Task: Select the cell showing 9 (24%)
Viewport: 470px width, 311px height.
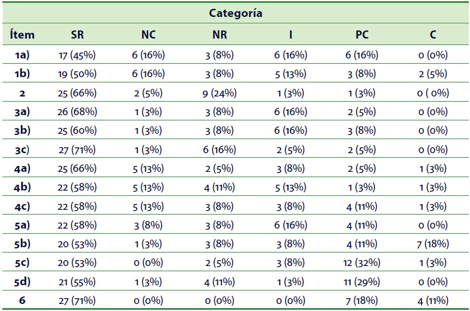Action: click(x=219, y=93)
